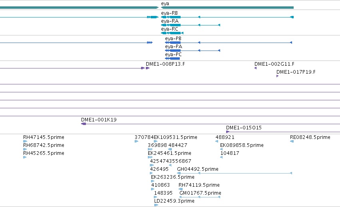Select the DME1-002G11.F arrow glyph
The width and height of the screenshot is (340, 207).
255,68
